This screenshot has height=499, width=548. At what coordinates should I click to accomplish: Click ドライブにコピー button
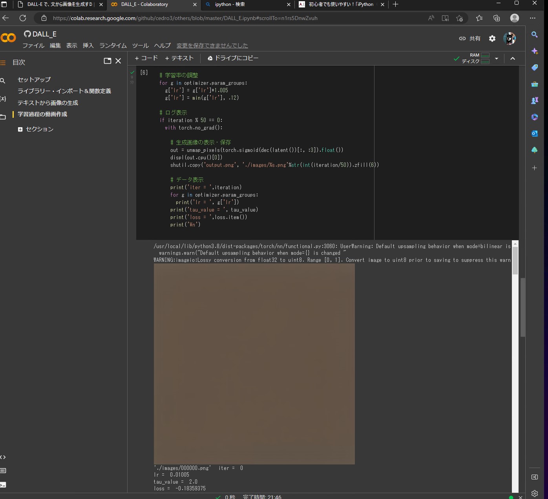pos(233,58)
